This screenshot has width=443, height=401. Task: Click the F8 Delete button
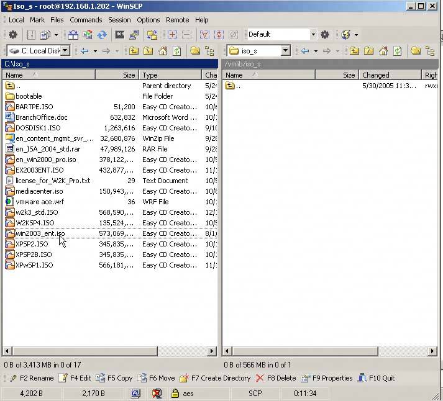coord(276,378)
